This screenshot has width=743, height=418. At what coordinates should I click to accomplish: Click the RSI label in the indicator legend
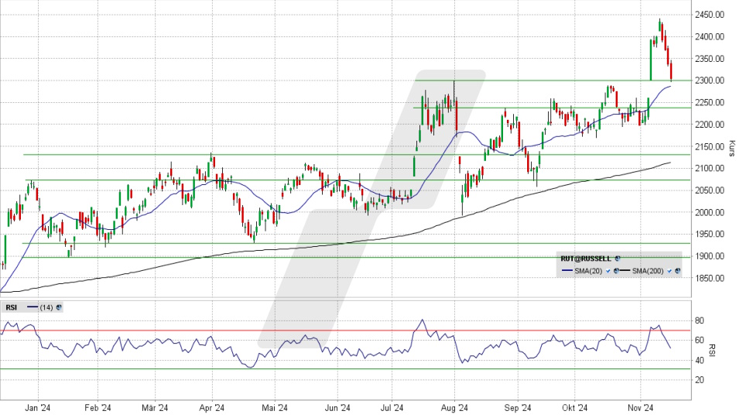pos(12,307)
